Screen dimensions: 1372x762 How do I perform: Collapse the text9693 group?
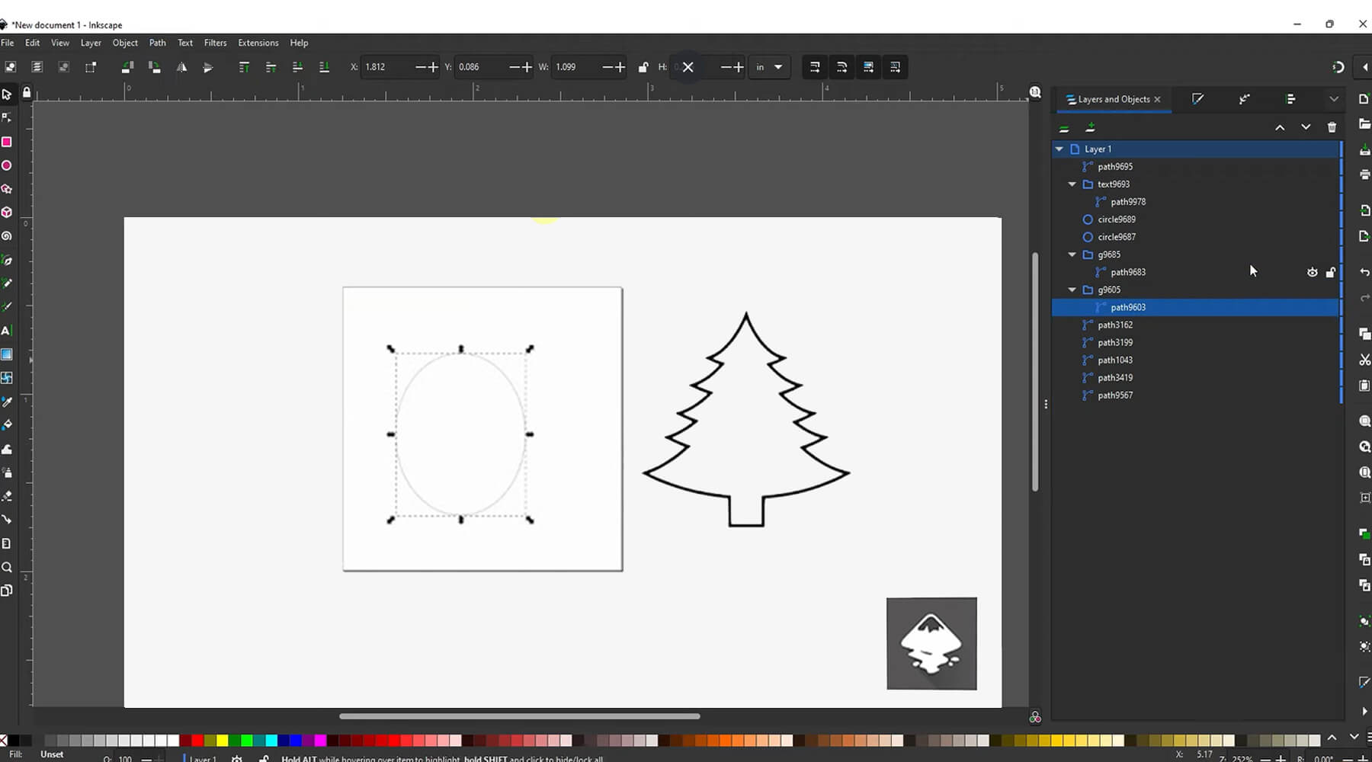click(x=1072, y=184)
